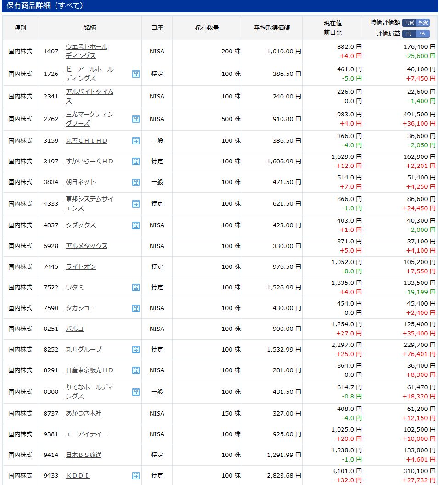Open ライトオン stock link
439x485 pixels.
pos(80,267)
